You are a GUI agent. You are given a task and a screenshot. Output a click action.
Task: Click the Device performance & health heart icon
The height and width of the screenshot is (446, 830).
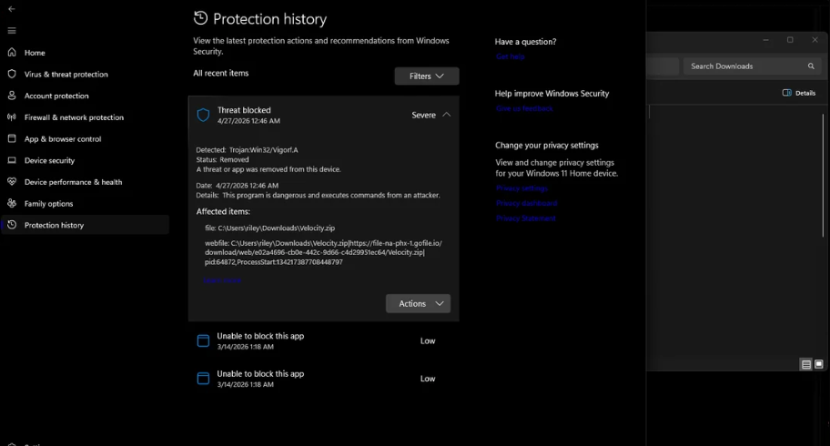click(x=12, y=182)
